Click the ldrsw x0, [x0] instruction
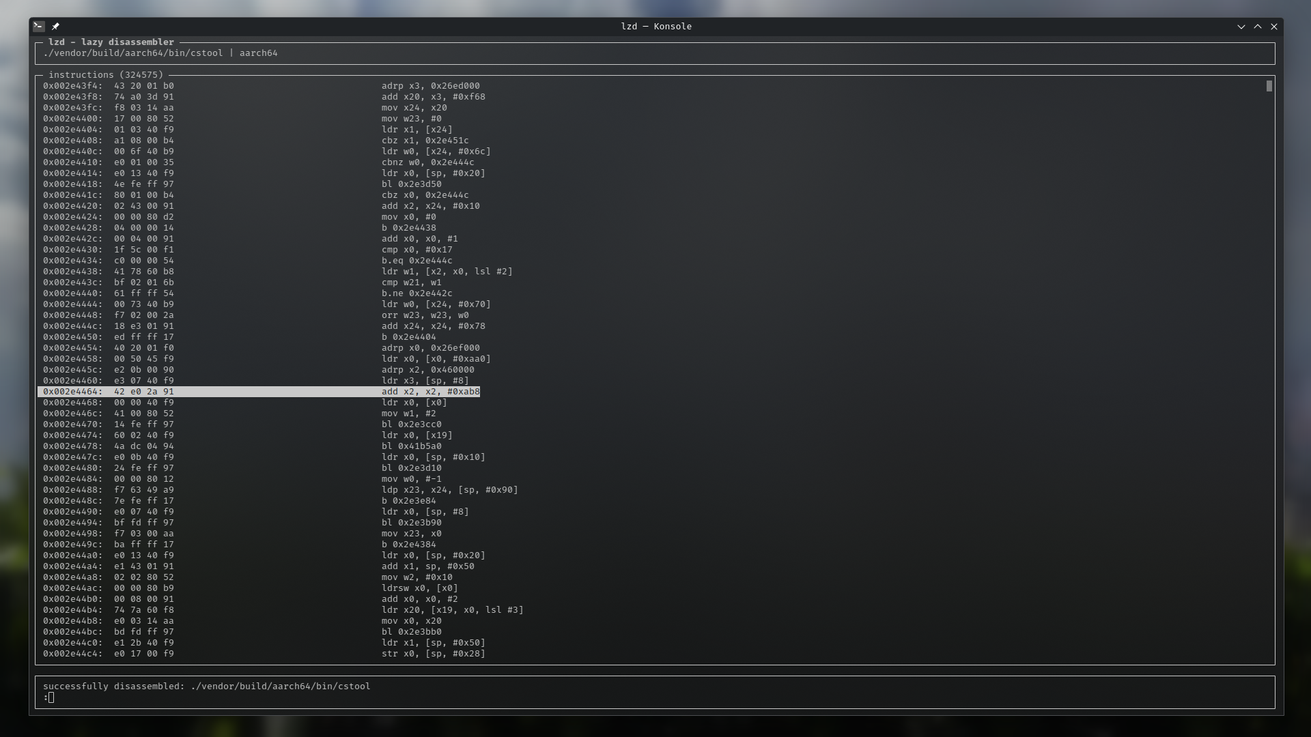 tap(419, 588)
